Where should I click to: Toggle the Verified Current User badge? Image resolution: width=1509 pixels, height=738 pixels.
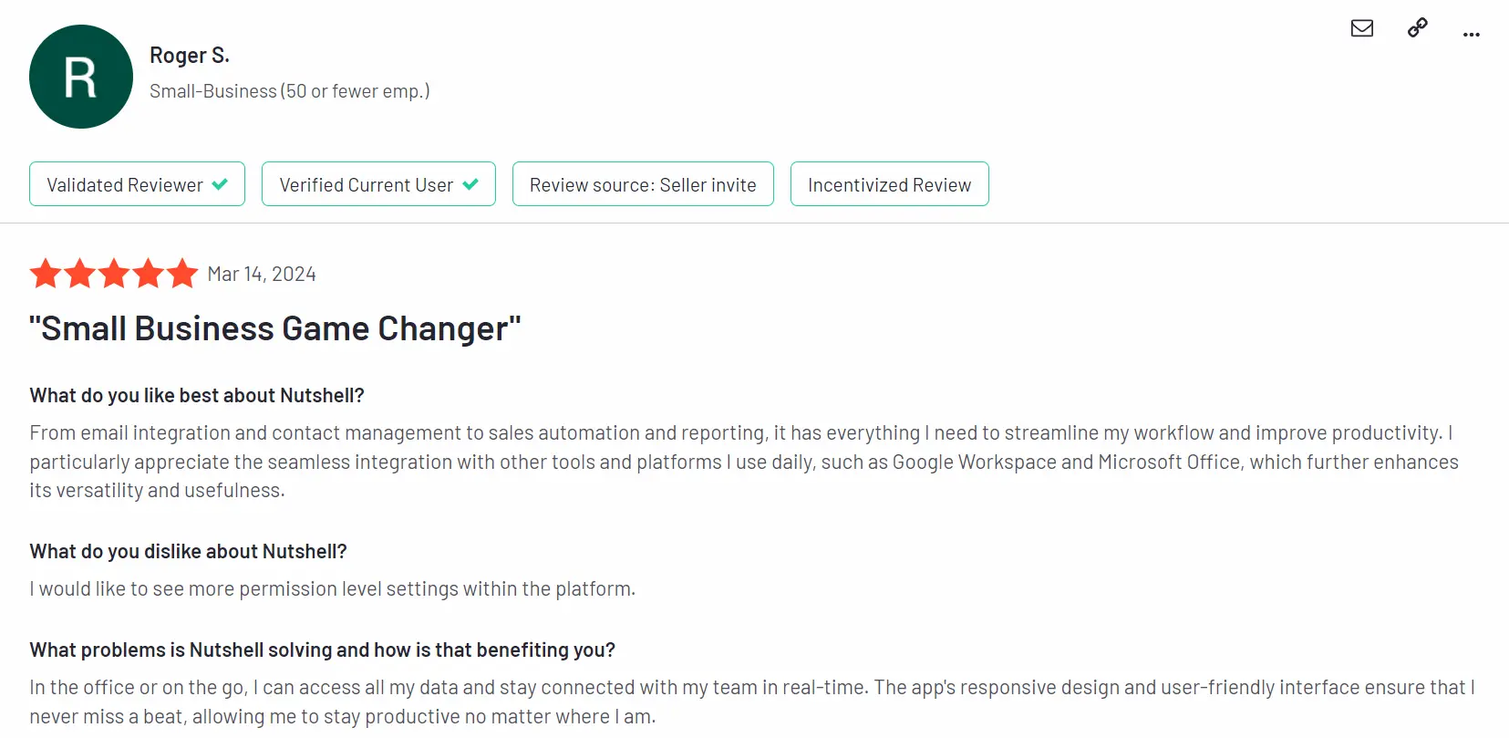[x=377, y=183]
